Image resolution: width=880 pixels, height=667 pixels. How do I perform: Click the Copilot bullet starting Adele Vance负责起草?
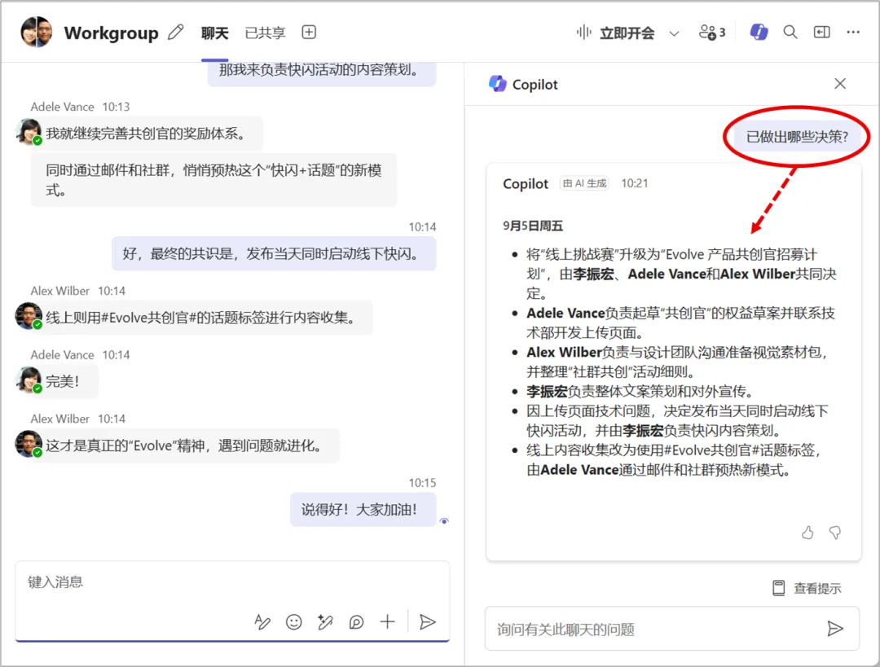[x=680, y=323]
